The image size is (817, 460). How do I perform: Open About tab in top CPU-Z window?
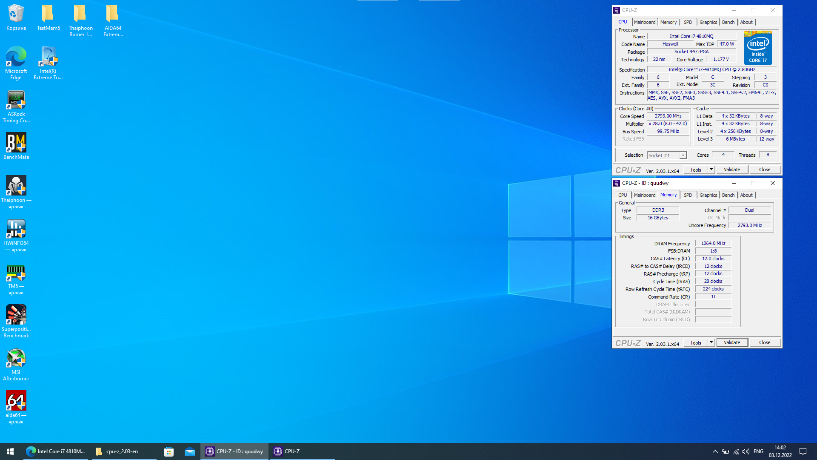click(746, 22)
